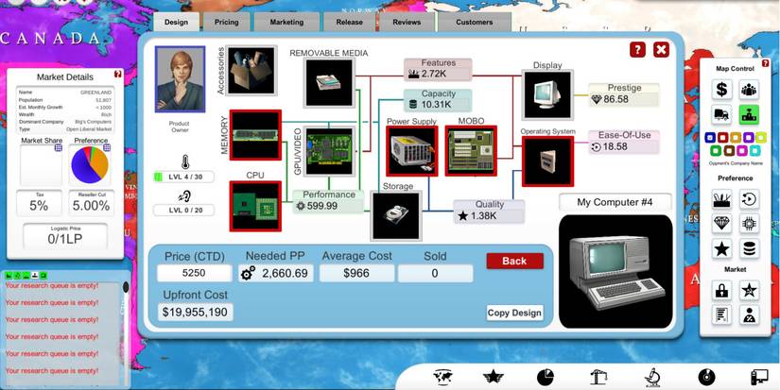The image size is (780, 390).
Task: Switch to the Marketing tab
Action: (286, 23)
